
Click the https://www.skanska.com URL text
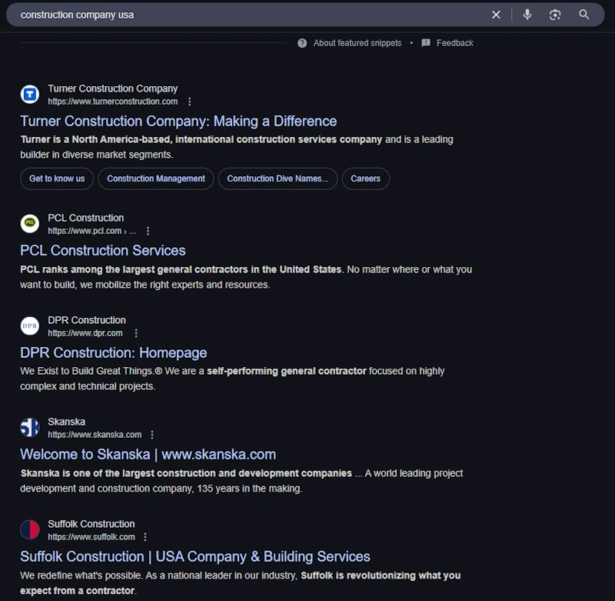(95, 435)
